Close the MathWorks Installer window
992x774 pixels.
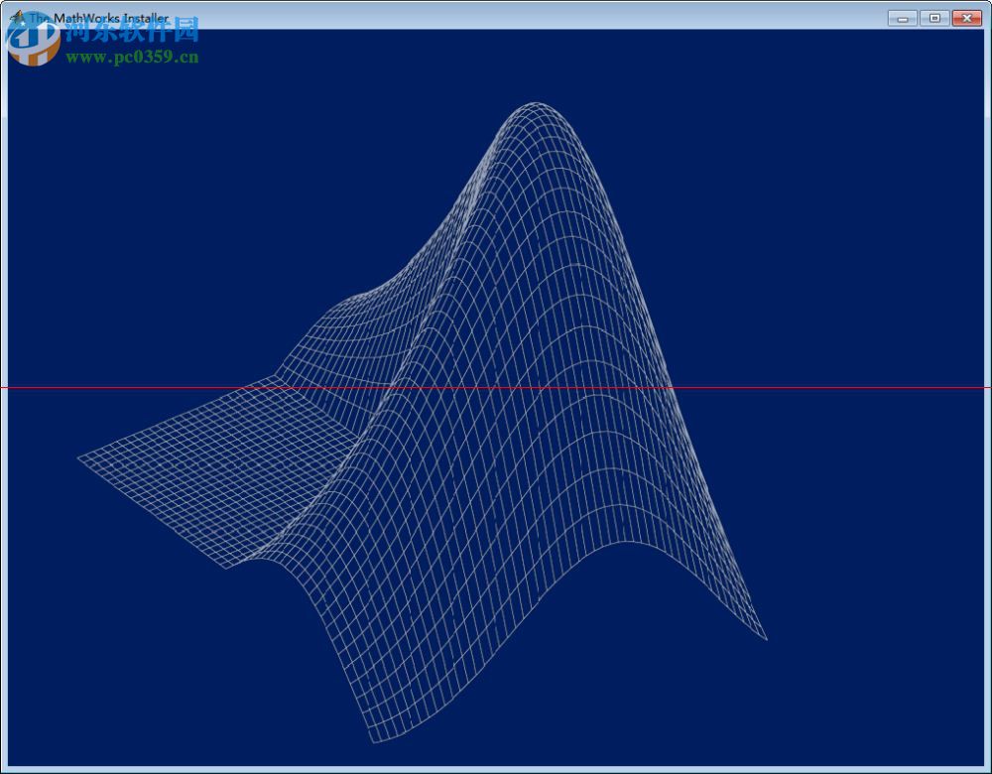click(966, 18)
